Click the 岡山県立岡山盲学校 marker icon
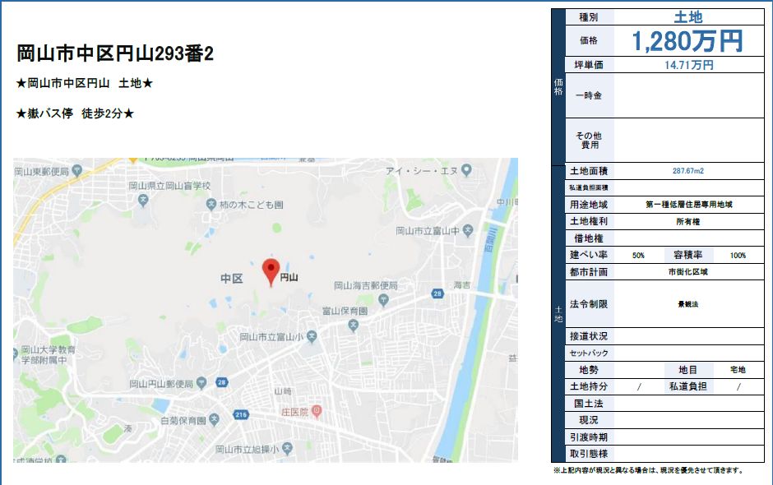 pyautogui.click(x=143, y=200)
